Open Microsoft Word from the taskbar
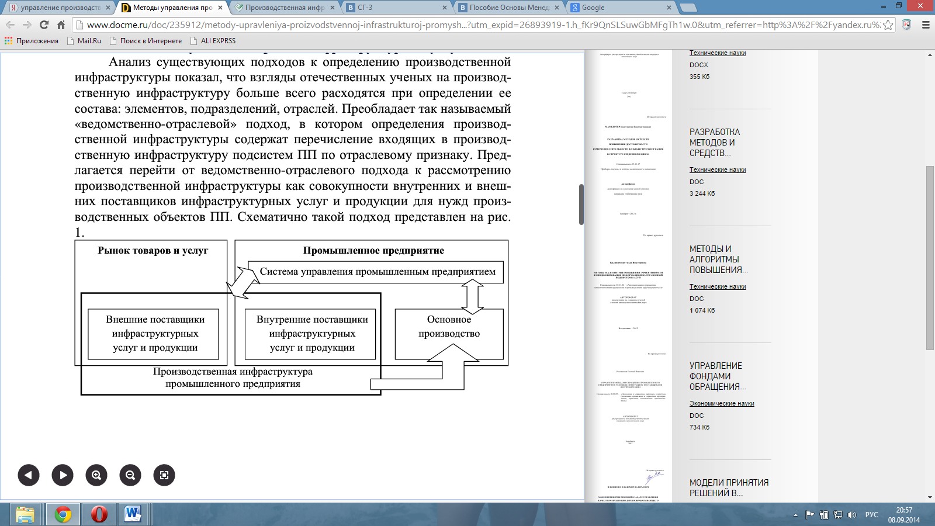This screenshot has height=526, width=935. [x=133, y=514]
